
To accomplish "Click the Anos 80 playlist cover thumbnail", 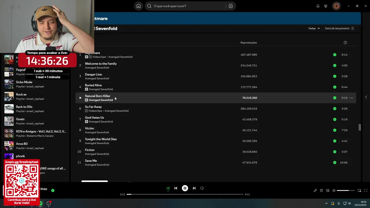I will coord(9,146).
